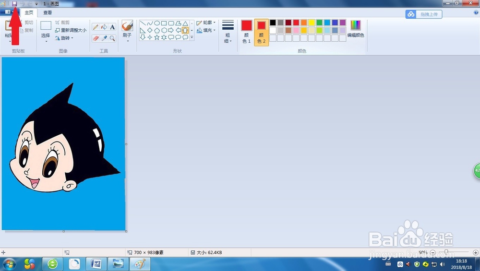Select the Right arrow shape
Image resolution: width=480 pixels, height=271 pixels.
171,30
